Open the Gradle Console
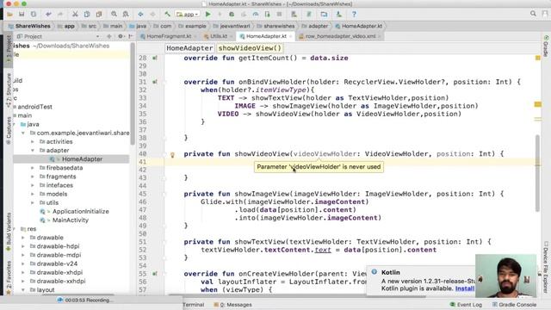Image resolution: width=551 pixels, height=310 pixels. (514, 305)
